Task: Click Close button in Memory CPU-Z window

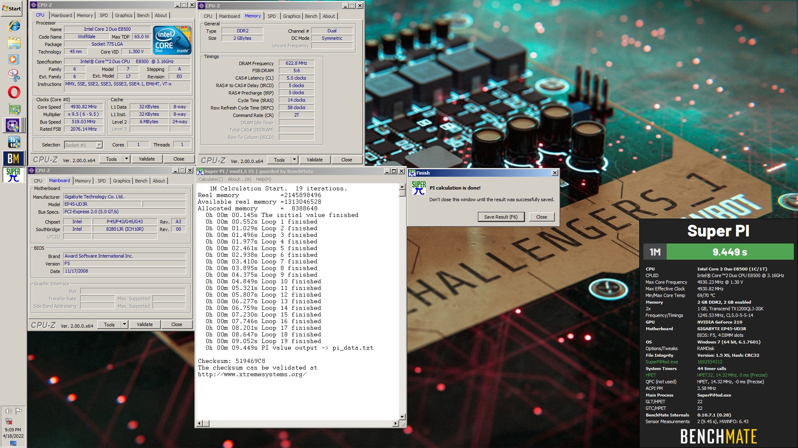Action: 347,160
